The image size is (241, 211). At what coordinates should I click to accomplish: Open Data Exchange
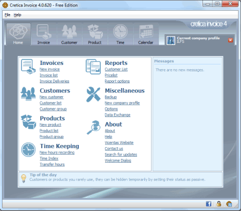pos(118,115)
